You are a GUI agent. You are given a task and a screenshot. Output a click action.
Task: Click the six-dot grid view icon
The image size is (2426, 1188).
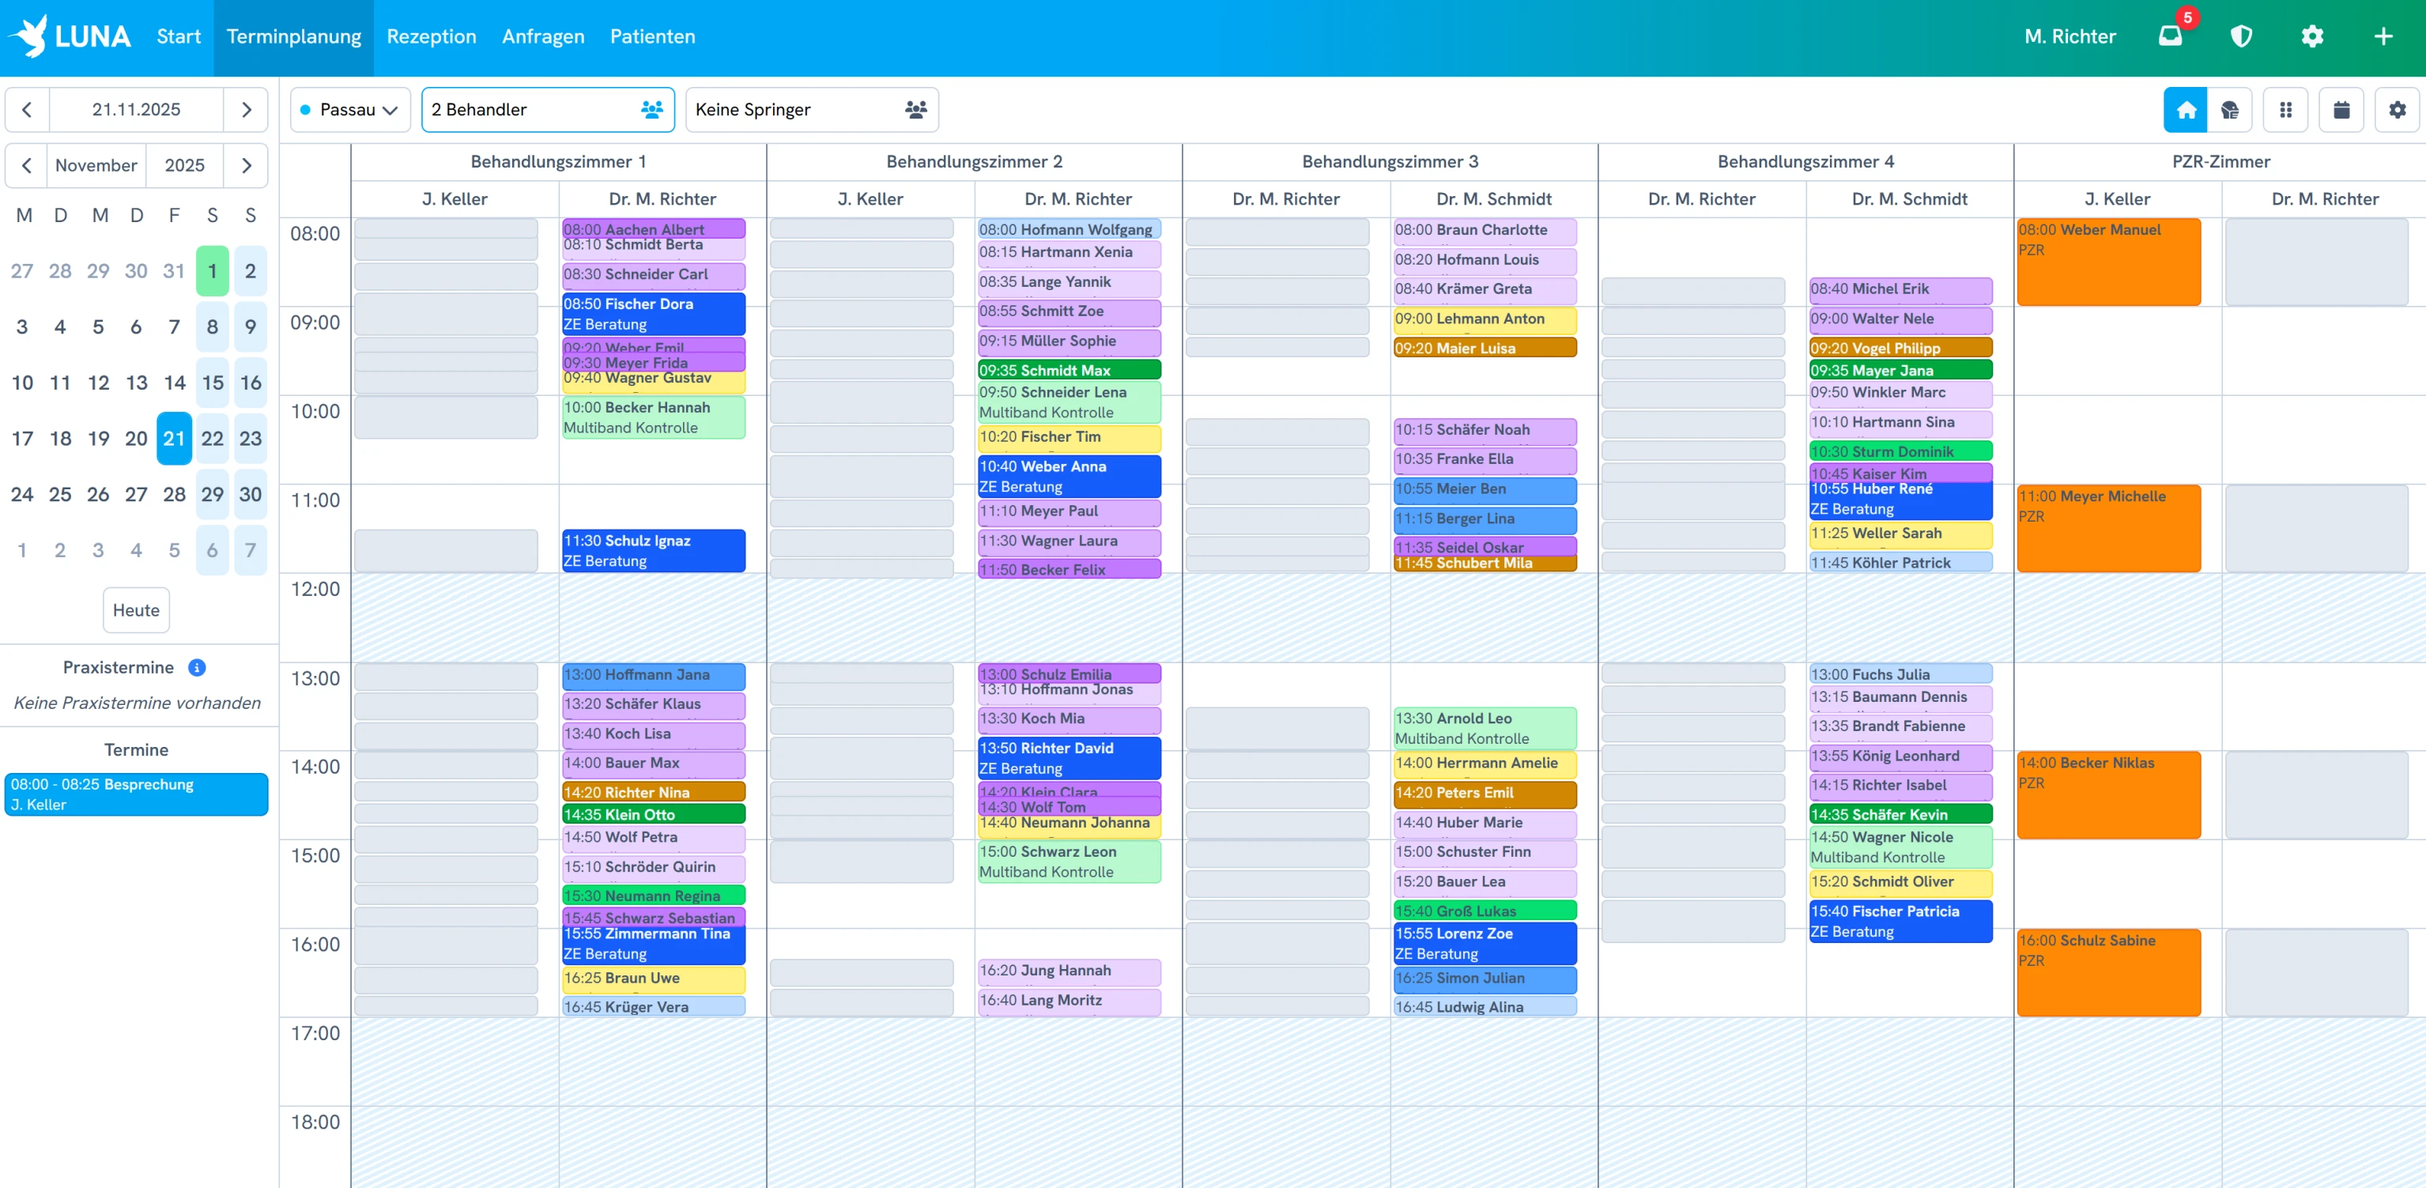click(2285, 110)
